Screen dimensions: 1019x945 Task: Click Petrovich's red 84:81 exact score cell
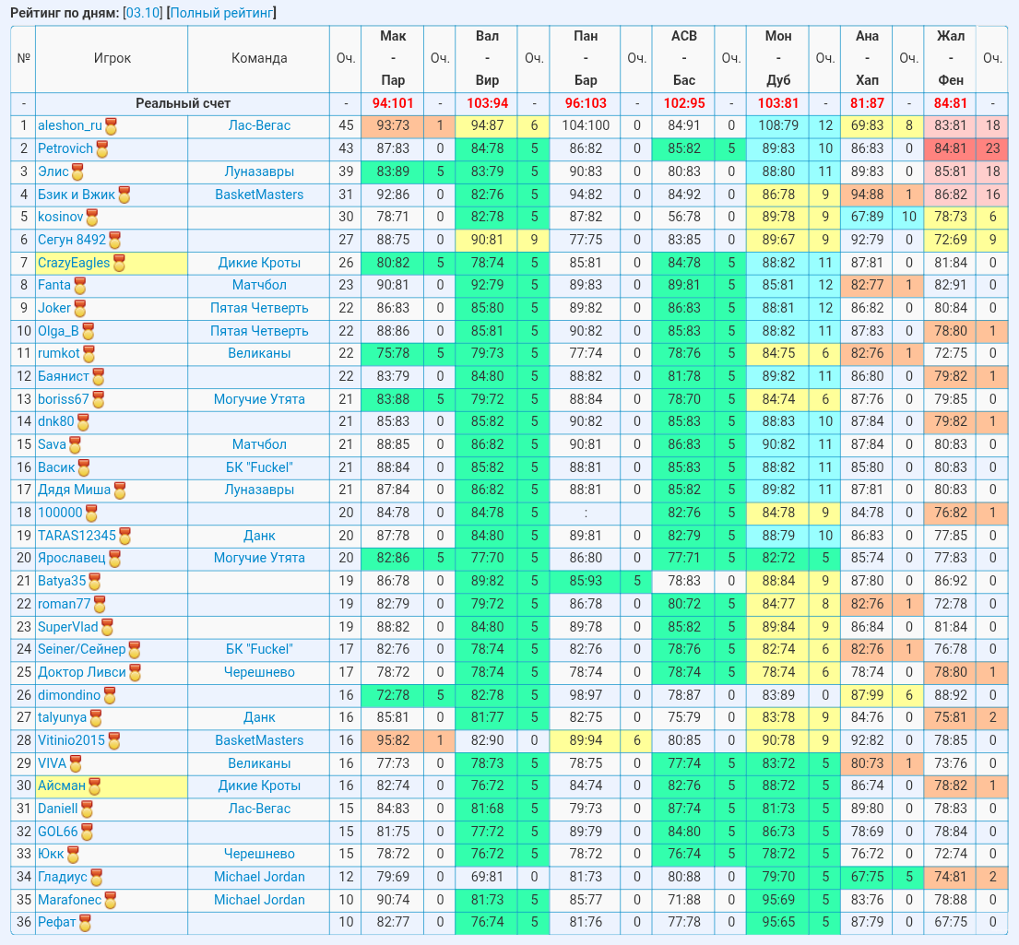pyautogui.click(x=950, y=148)
